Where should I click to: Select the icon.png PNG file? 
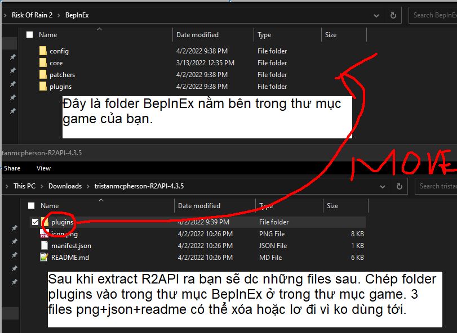click(x=64, y=233)
